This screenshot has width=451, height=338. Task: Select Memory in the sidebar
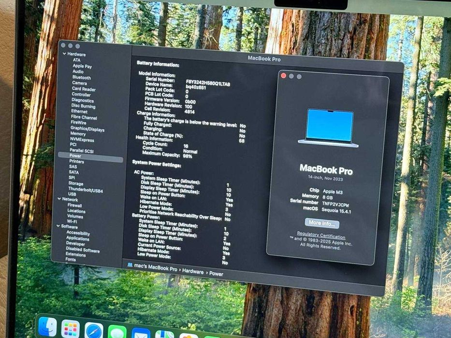(x=78, y=134)
